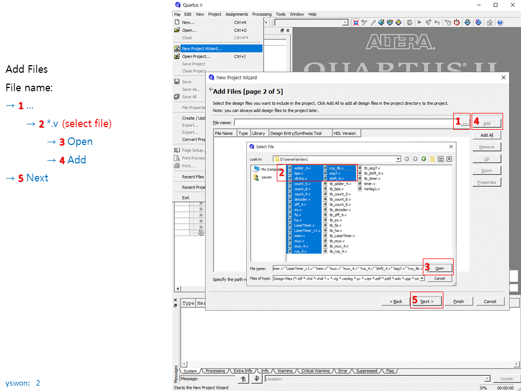Click the Stop Processing toolbar icon
Screen dimensions: 521x391
(x=409, y=22)
